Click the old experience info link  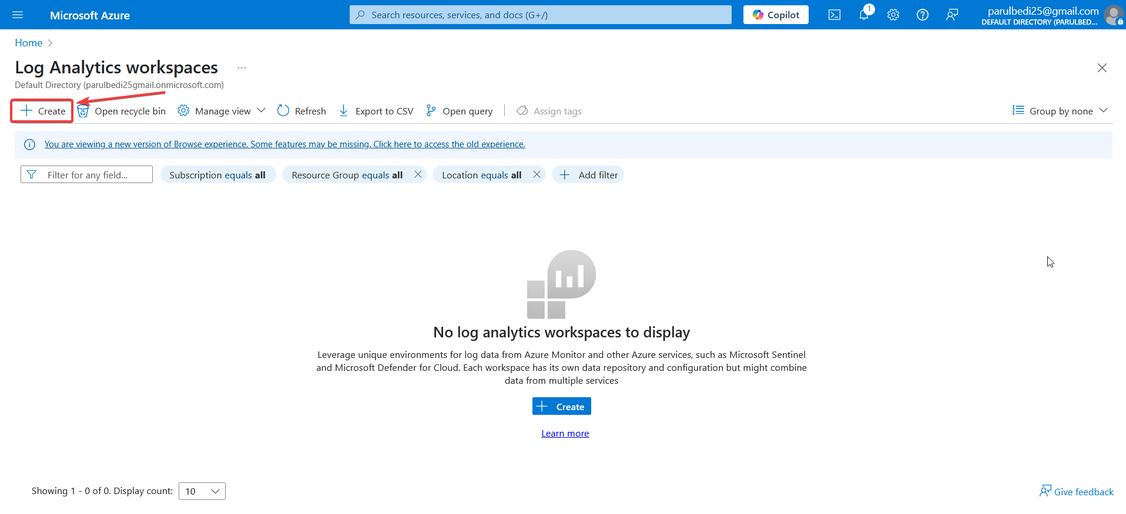(284, 144)
